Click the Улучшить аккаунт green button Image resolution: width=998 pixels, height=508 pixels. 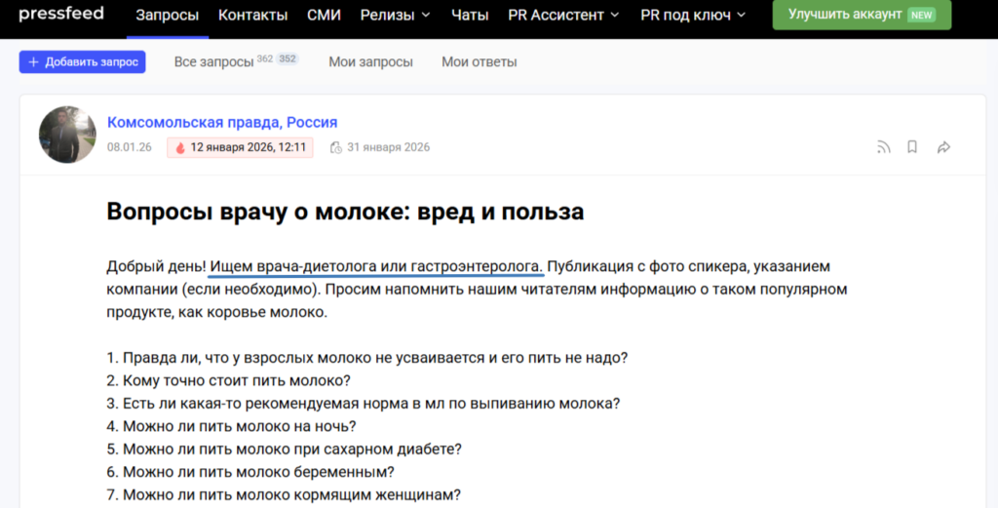click(862, 14)
